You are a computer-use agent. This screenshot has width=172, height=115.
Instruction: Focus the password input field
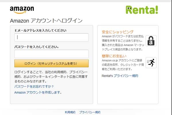[x=51, y=54]
